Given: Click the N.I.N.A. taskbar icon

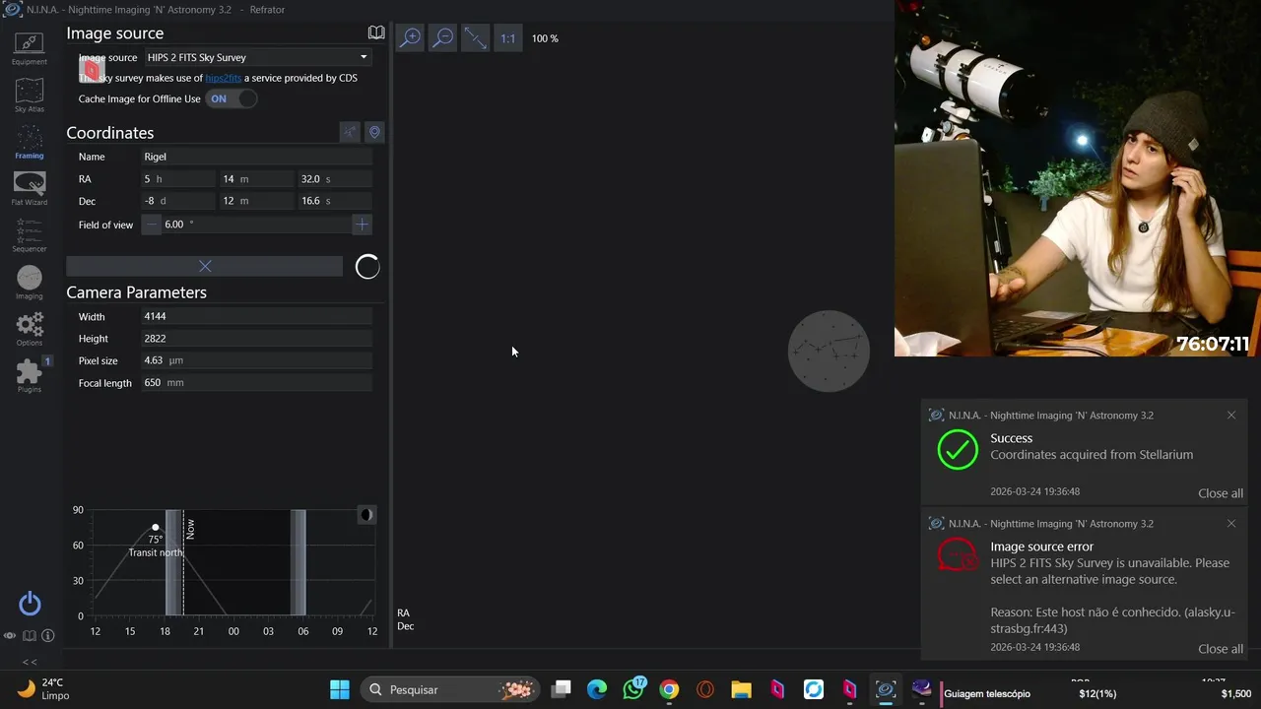Looking at the screenshot, I should point(886,689).
